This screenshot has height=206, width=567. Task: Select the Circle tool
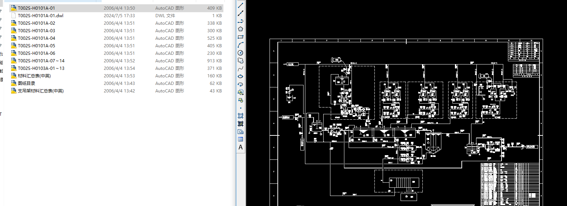tap(241, 53)
